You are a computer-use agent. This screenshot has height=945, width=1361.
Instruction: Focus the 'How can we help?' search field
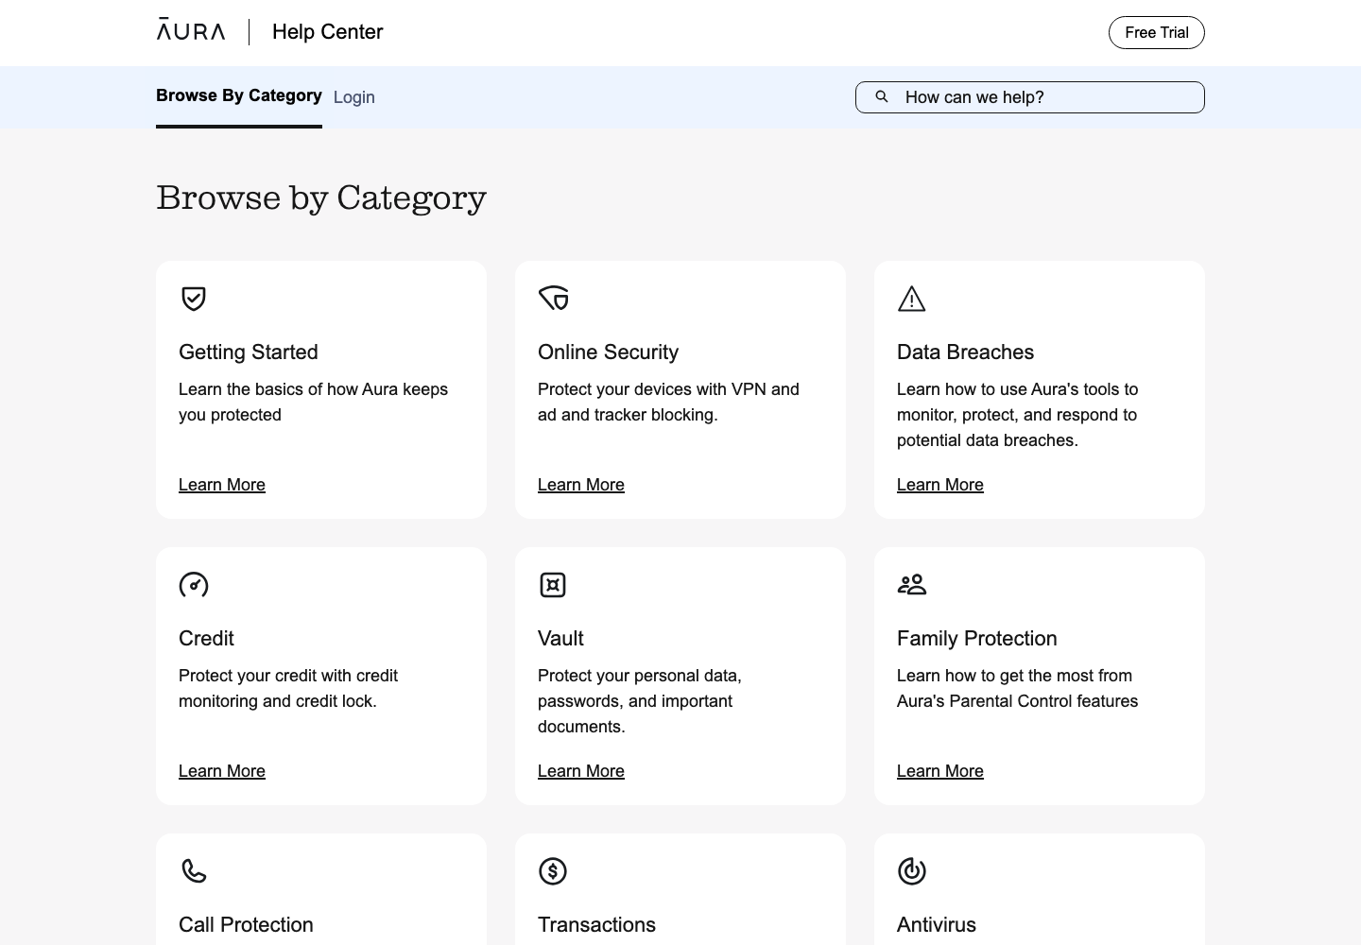click(1030, 97)
